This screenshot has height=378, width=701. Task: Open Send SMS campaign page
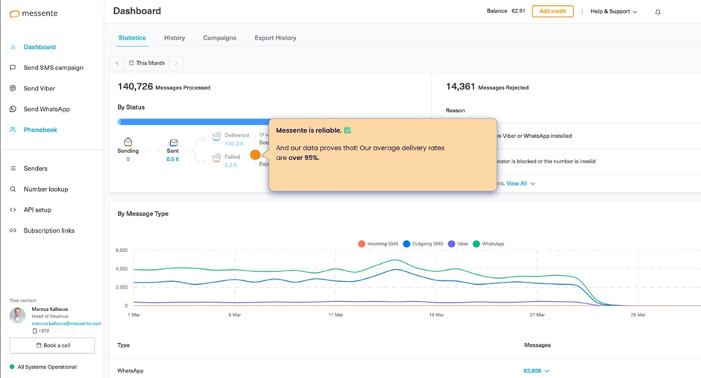[53, 67]
